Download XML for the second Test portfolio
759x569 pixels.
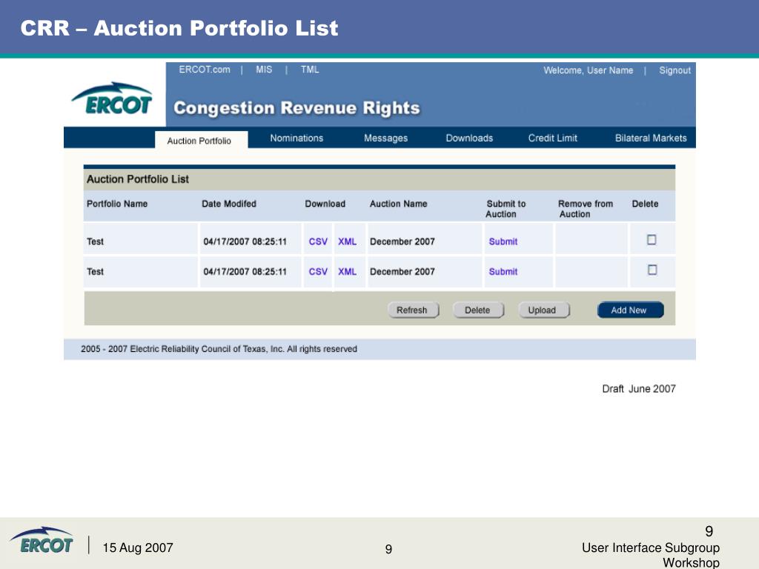(x=347, y=271)
